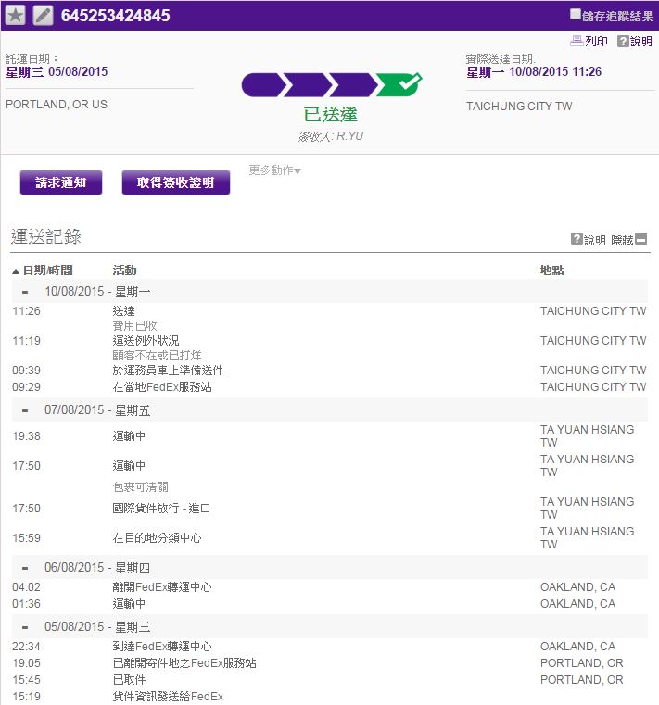Click actual delivery date 星期一 10/08/2015 11:26
The image size is (659, 705).
tap(534, 72)
